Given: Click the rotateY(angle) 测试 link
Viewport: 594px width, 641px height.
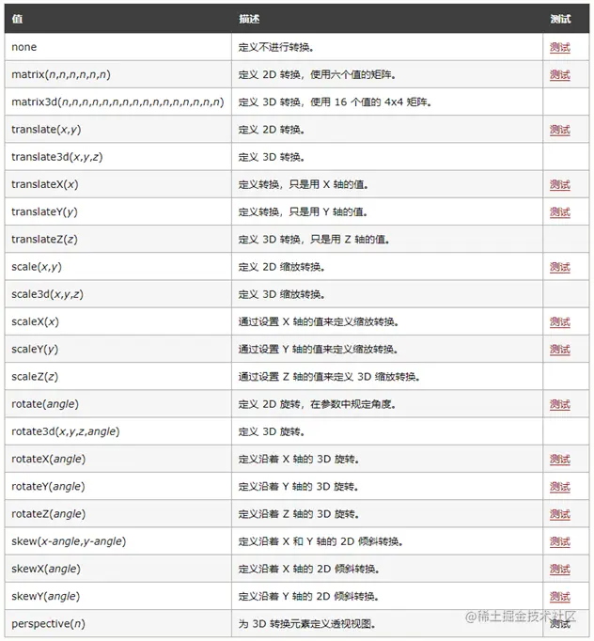Looking at the screenshot, I should 560,487.
